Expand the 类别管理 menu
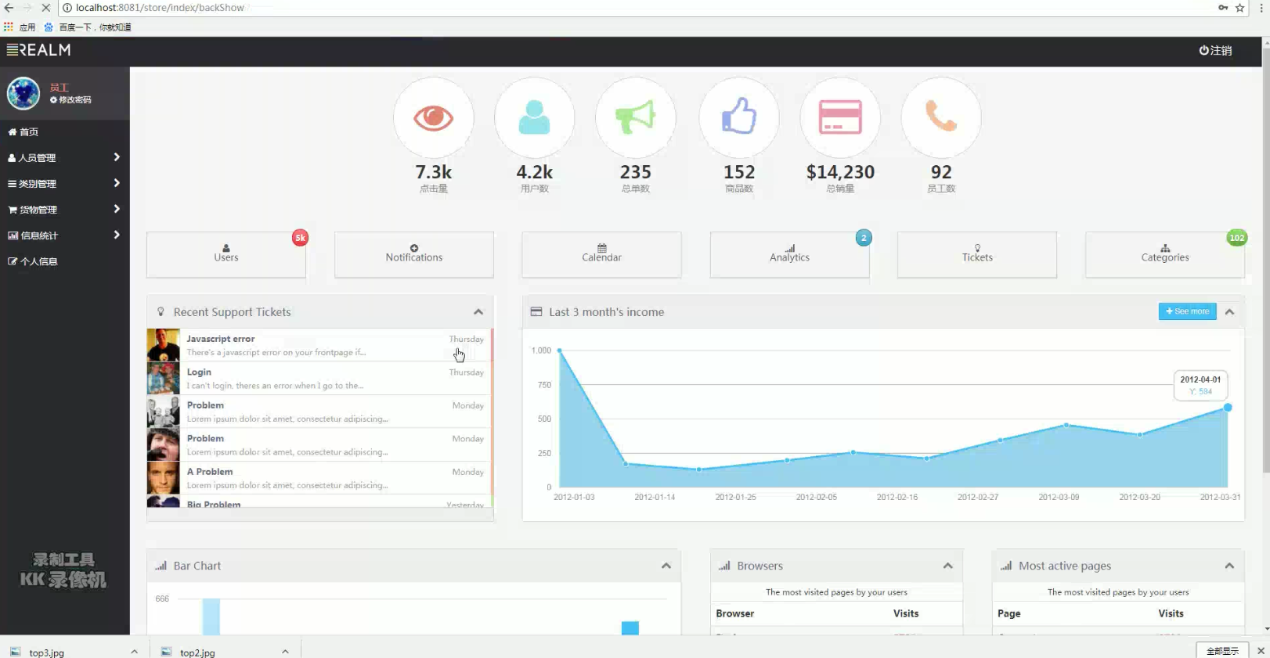 point(65,184)
